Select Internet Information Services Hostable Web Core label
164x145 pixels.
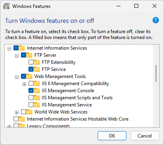(x=78, y=119)
